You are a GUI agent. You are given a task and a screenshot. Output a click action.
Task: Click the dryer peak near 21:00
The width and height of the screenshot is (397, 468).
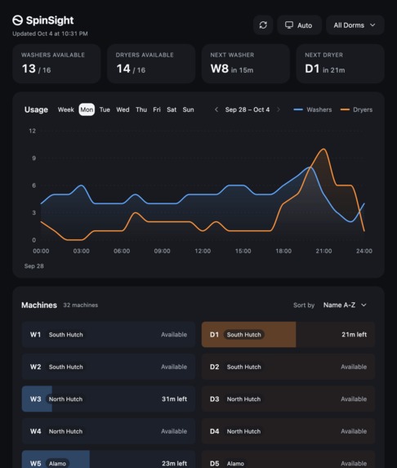323,149
